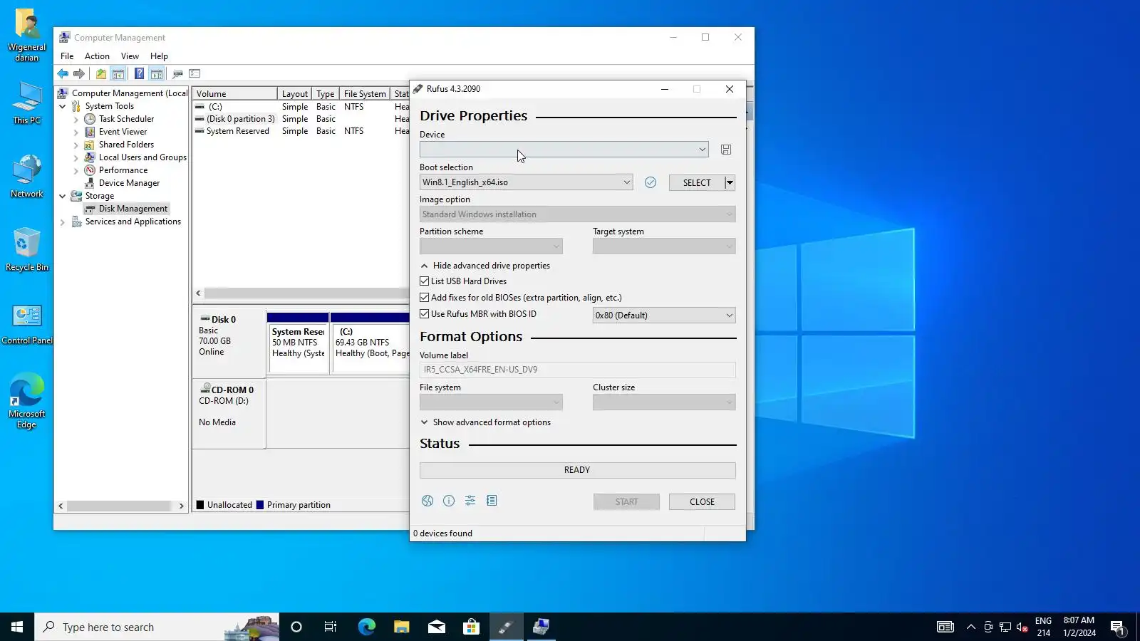The image size is (1140, 641).
Task: Click the drive-connect toolbar icon before the last one
Action: point(177,73)
